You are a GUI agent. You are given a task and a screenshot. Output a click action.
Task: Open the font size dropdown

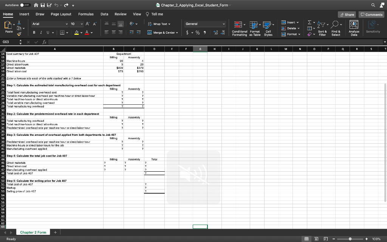tap(82, 24)
